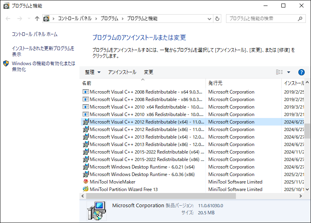This screenshot has height=223, width=311.
Task: Refresh the programs list
Action: click(217, 19)
